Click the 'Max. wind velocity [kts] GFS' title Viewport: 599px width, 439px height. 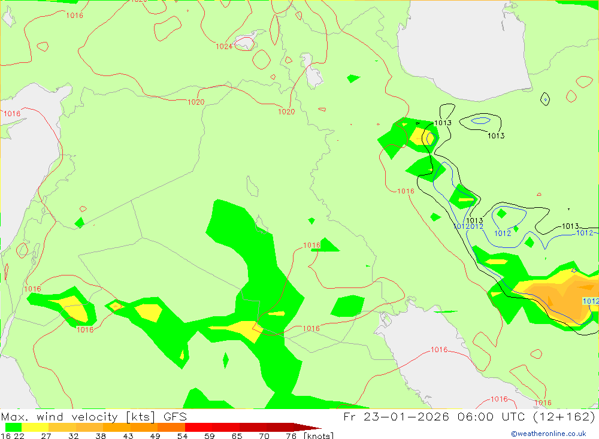(x=94, y=416)
